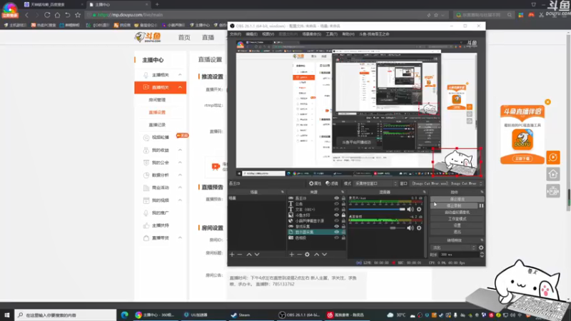This screenshot has height=321, width=571.
Task: Toggle visibility of the 公告 source
Action: pos(336,204)
